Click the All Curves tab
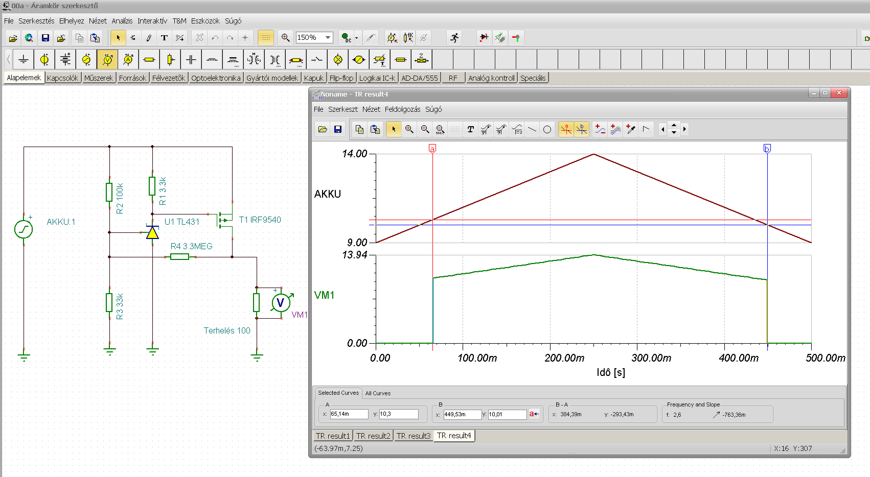The height and width of the screenshot is (477, 870). tap(378, 393)
